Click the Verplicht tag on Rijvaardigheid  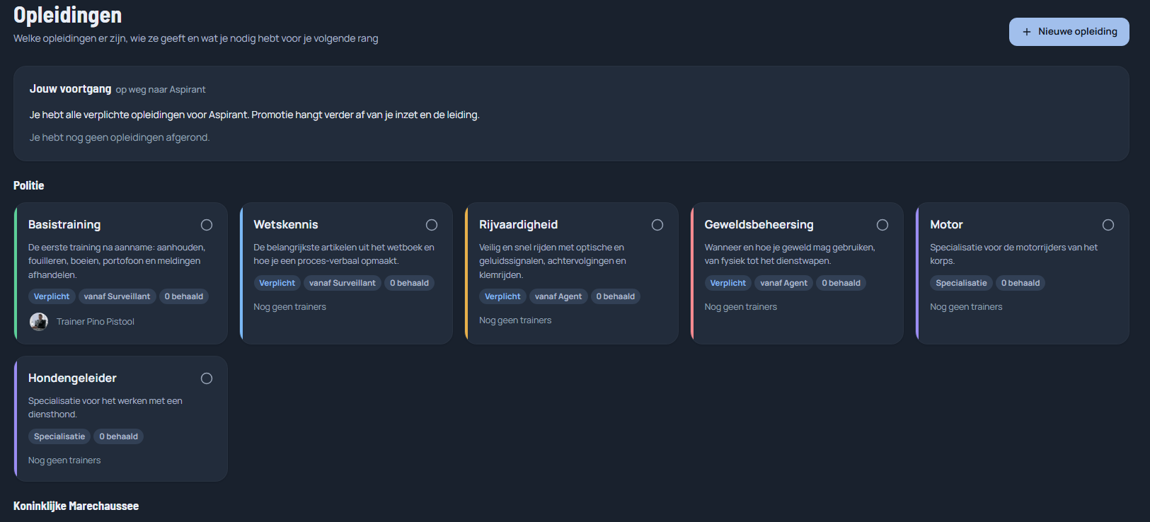[502, 296]
